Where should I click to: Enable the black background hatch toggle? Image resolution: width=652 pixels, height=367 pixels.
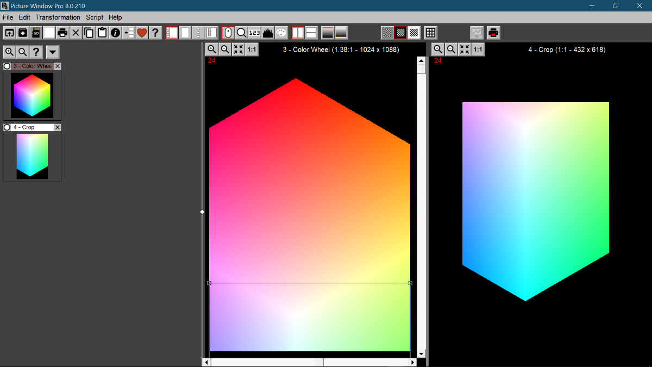(401, 33)
